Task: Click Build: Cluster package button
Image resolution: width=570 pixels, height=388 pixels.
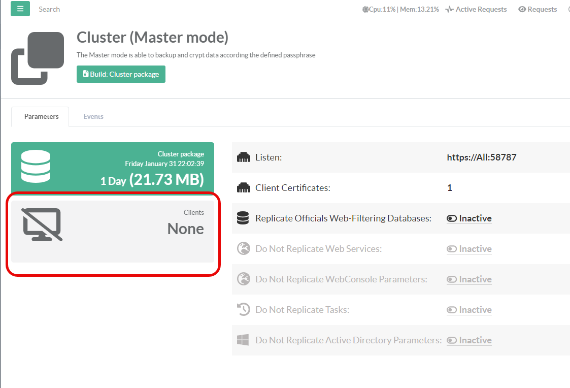Action: 121,74
